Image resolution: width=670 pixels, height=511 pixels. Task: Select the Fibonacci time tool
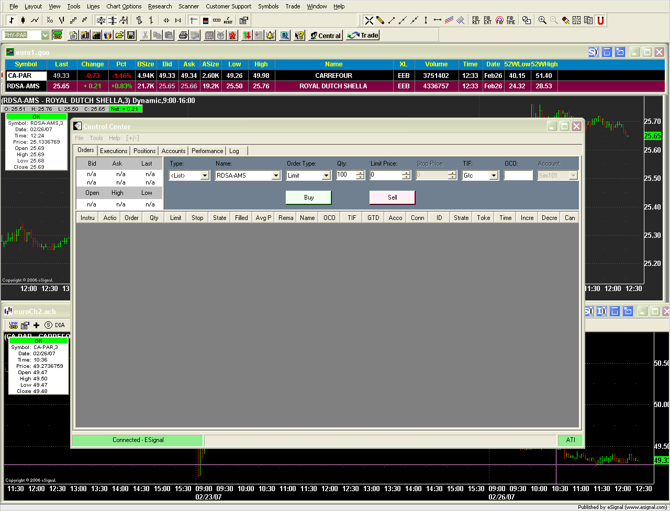(510, 20)
